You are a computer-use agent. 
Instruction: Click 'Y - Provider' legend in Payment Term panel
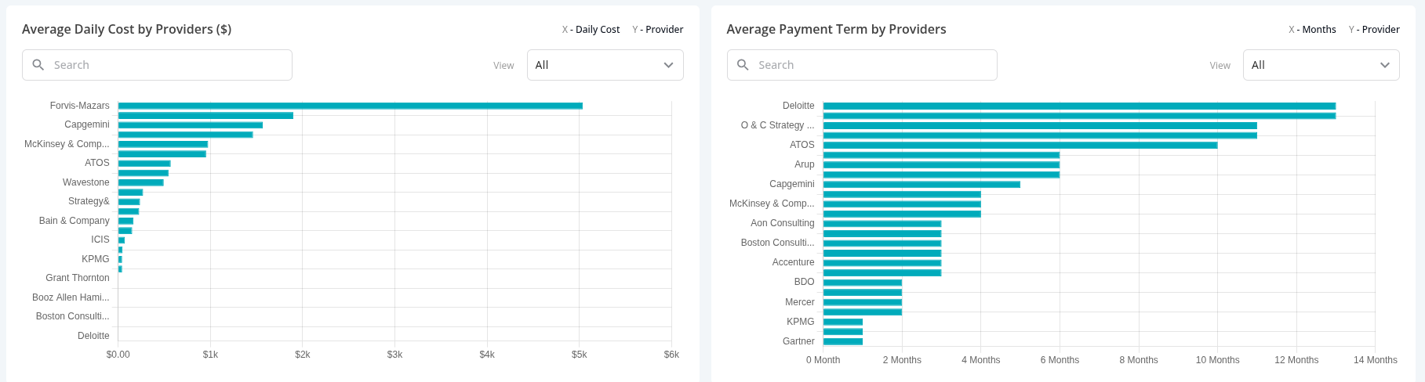[1374, 30]
